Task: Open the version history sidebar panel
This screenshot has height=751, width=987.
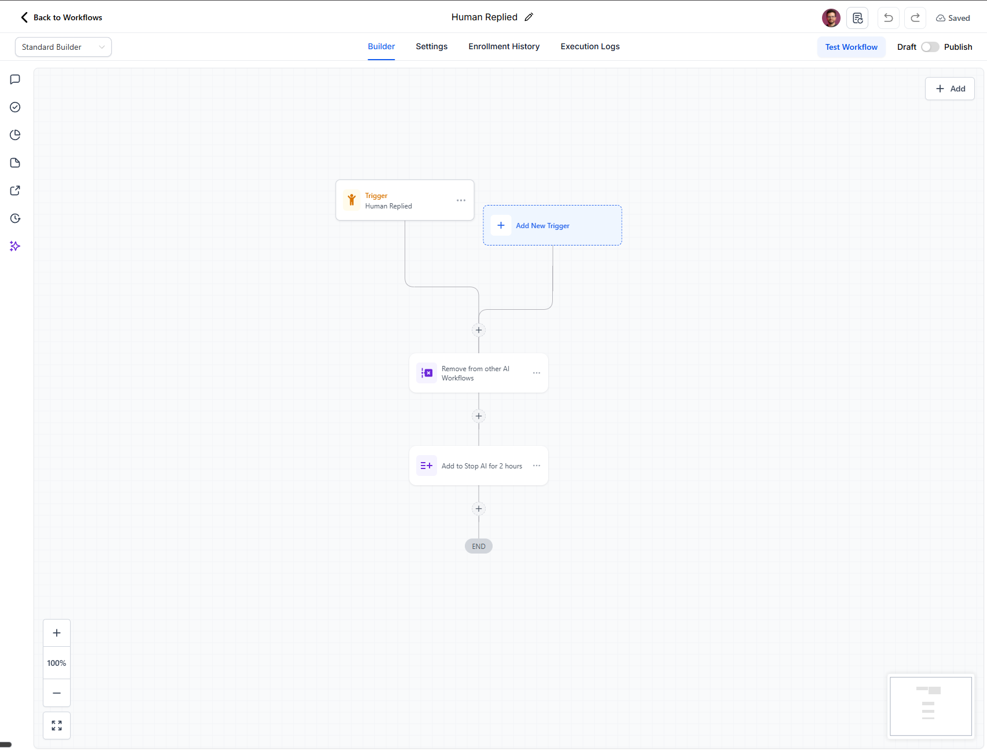Action: [14, 218]
